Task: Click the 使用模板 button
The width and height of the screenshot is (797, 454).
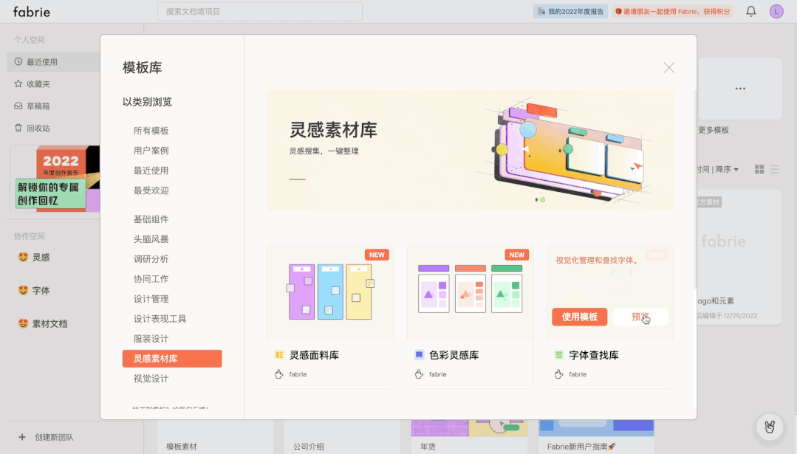Action: pos(579,317)
